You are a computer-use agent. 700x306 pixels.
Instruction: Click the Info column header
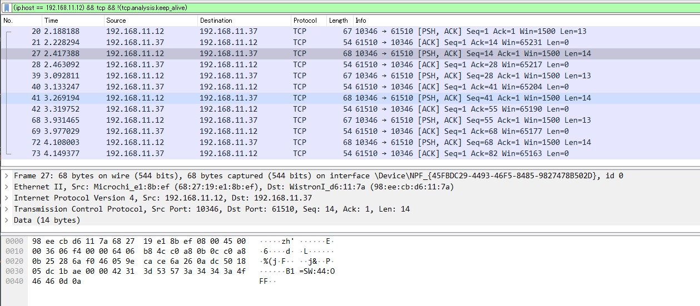coord(361,21)
